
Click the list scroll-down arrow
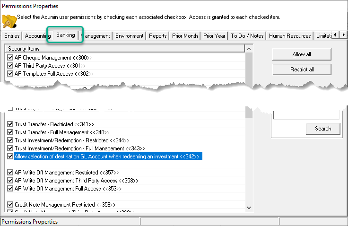[249, 208]
